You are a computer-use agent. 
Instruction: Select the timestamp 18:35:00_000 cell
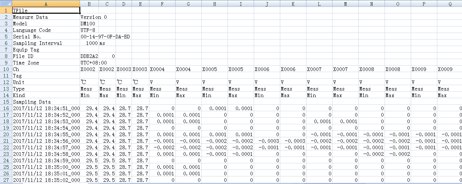pyautogui.click(x=45, y=167)
